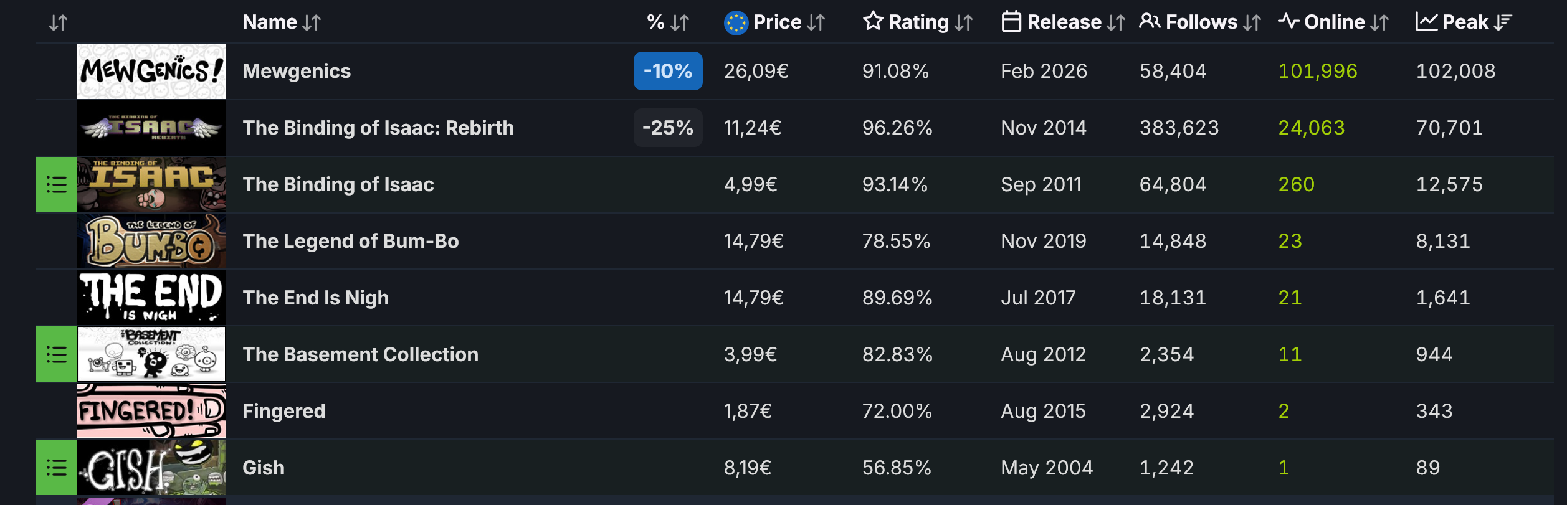Viewport: 1567px width, 505px height.
Task: Click the green list icon beside The Basement Collection
Action: pyautogui.click(x=56, y=354)
